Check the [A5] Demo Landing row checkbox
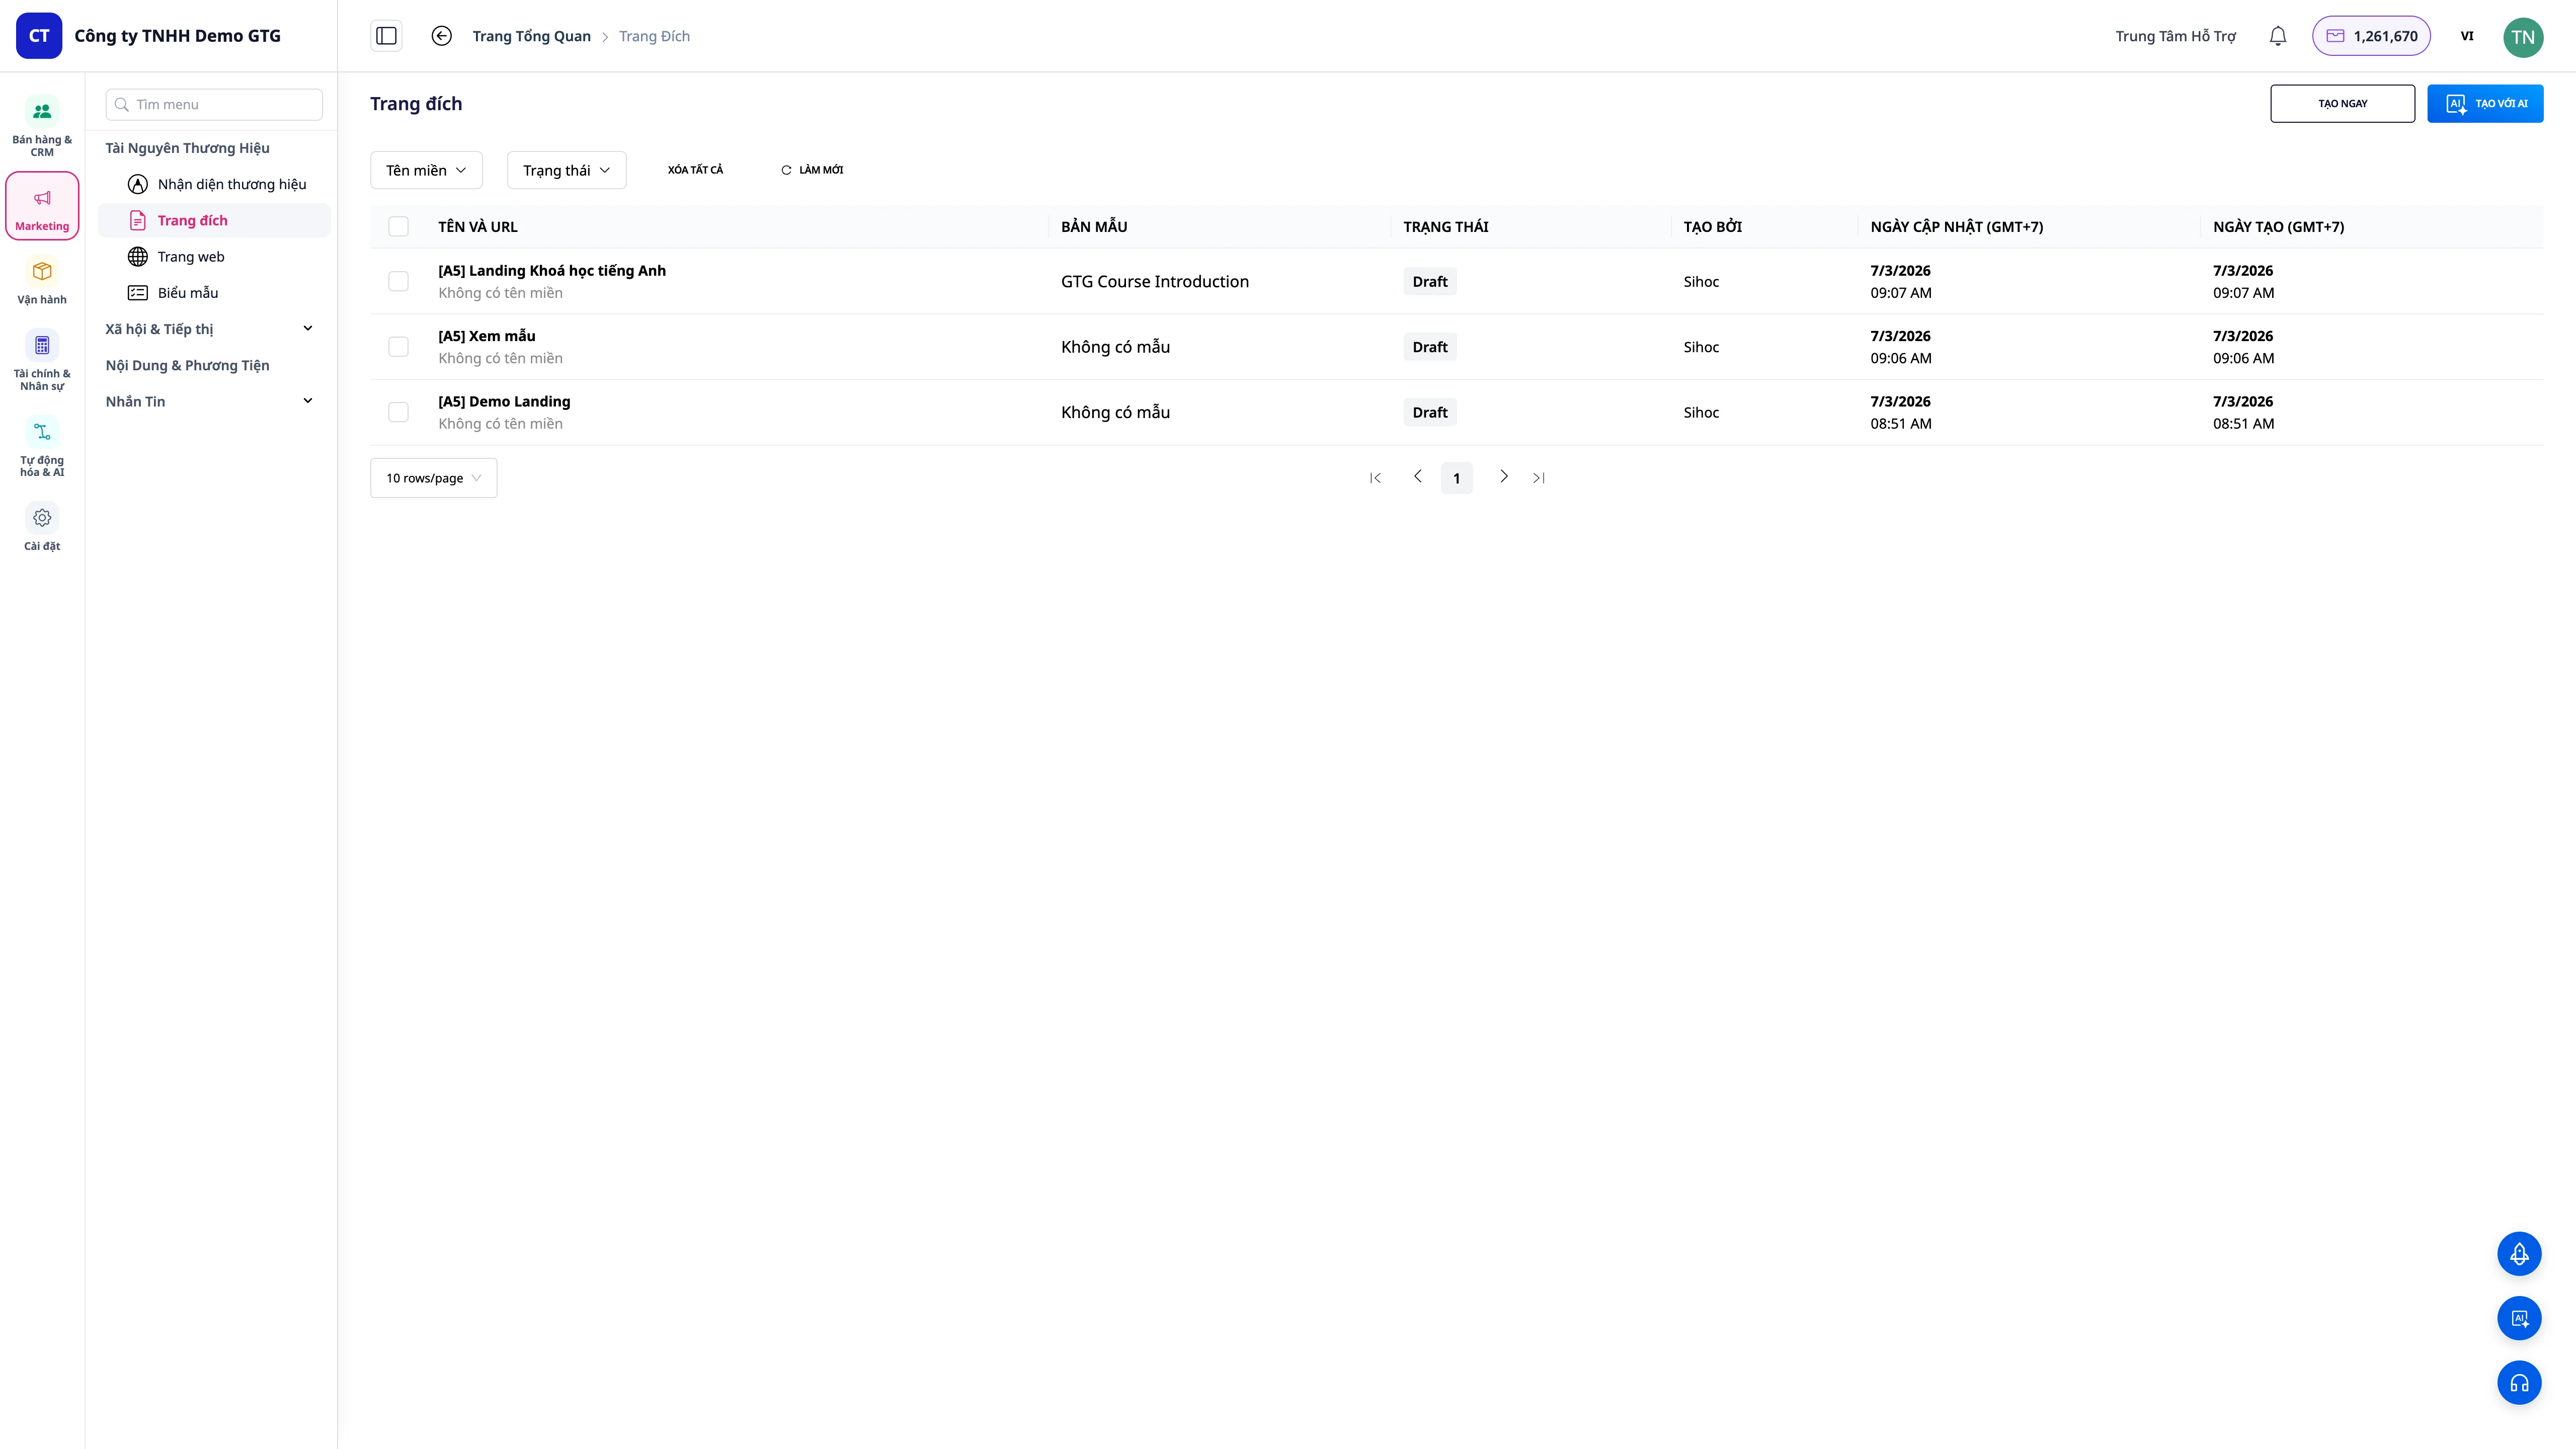Viewport: 2576px width, 1449px height. [x=398, y=412]
